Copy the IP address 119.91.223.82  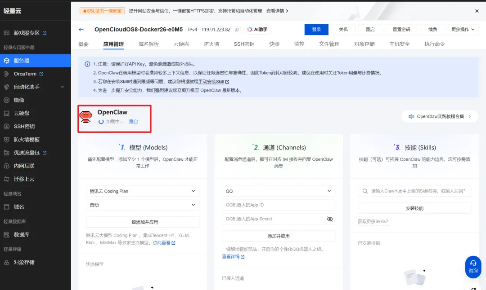(237, 30)
